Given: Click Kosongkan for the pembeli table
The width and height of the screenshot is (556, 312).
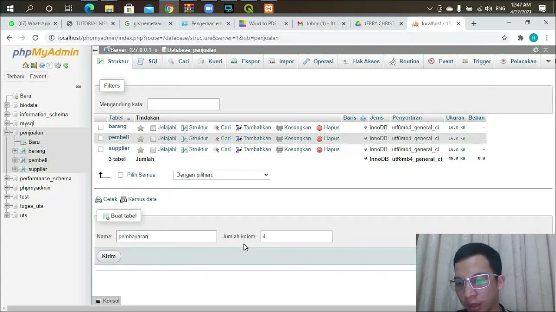Looking at the screenshot, I should pos(294,138).
